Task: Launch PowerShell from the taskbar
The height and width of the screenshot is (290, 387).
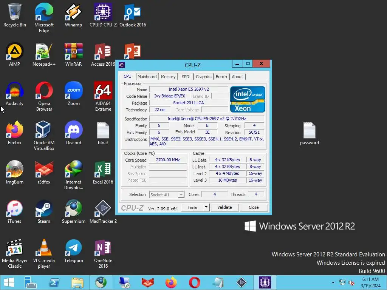Action: click(54, 282)
